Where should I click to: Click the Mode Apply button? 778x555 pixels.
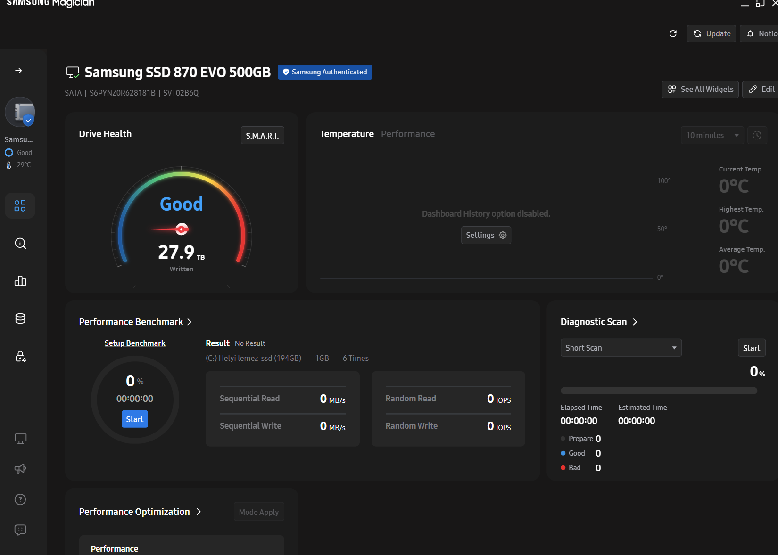click(x=259, y=512)
